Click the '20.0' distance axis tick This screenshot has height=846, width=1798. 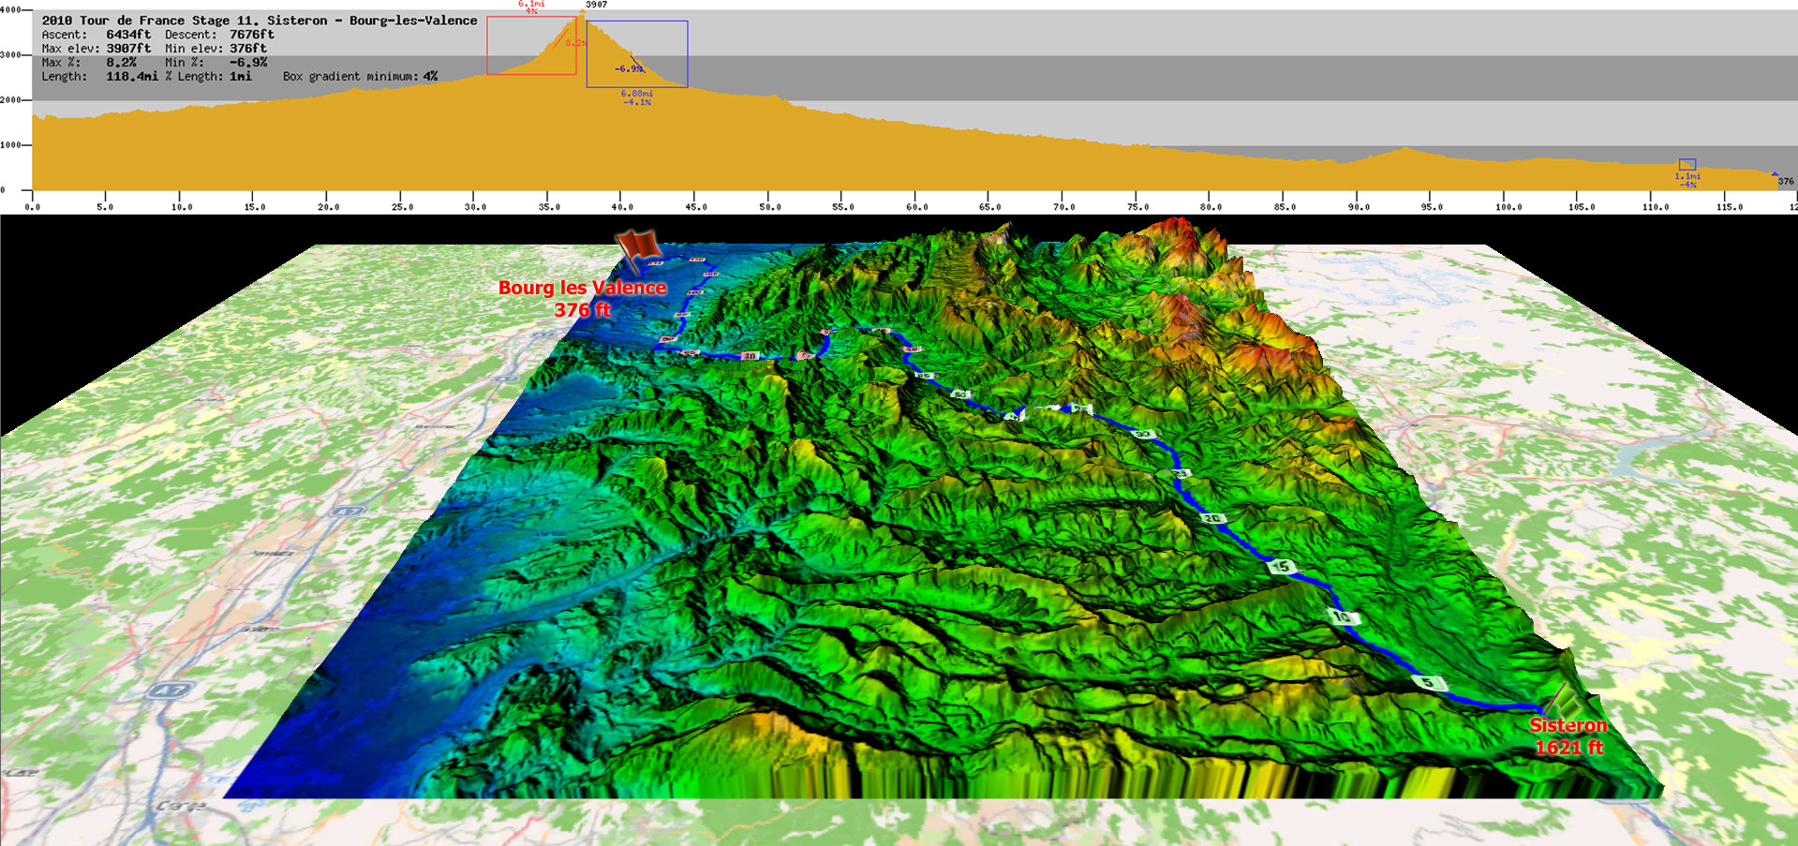pyautogui.click(x=328, y=207)
